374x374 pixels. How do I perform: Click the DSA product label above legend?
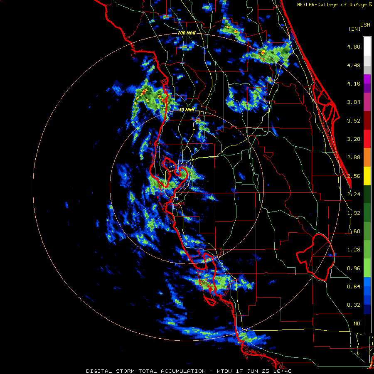[365, 25]
